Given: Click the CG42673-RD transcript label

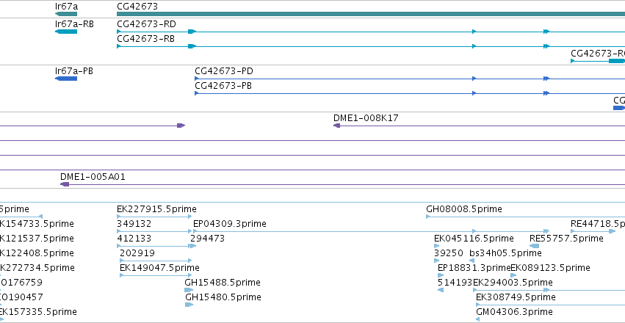Looking at the screenshot, I should coord(147,24).
